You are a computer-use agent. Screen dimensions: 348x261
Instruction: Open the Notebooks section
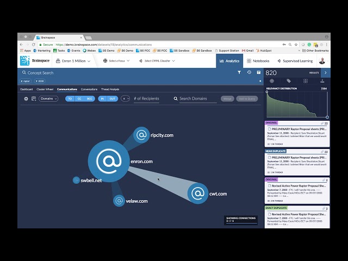click(258, 61)
